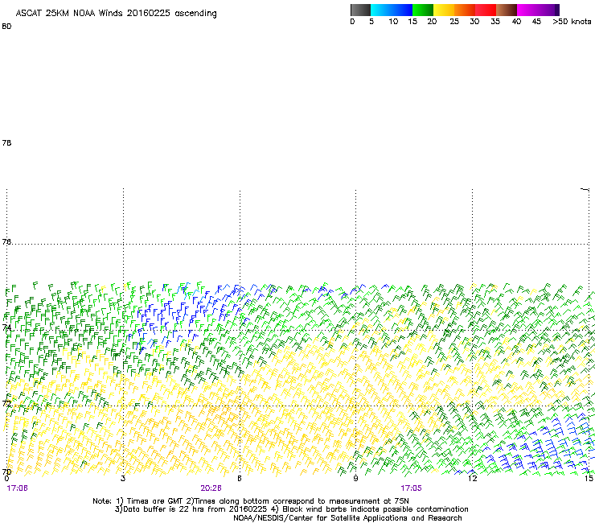The width and height of the screenshot is (595, 523).
Task: Click the green 15–20 knots color band
Action: pos(423,10)
